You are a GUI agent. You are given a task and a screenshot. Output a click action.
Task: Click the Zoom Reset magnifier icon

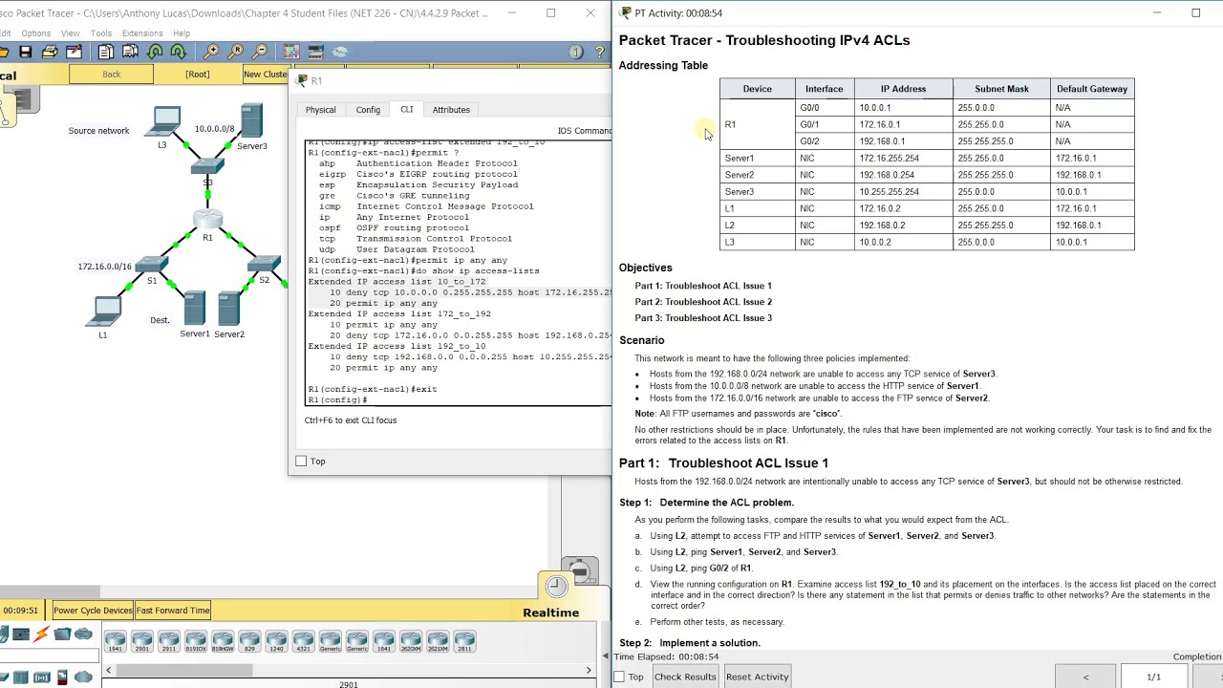click(236, 52)
